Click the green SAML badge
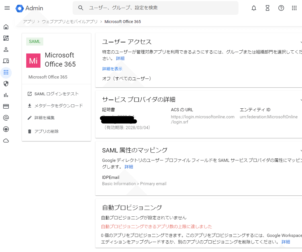This screenshot has width=302, height=252. tap(35, 42)
